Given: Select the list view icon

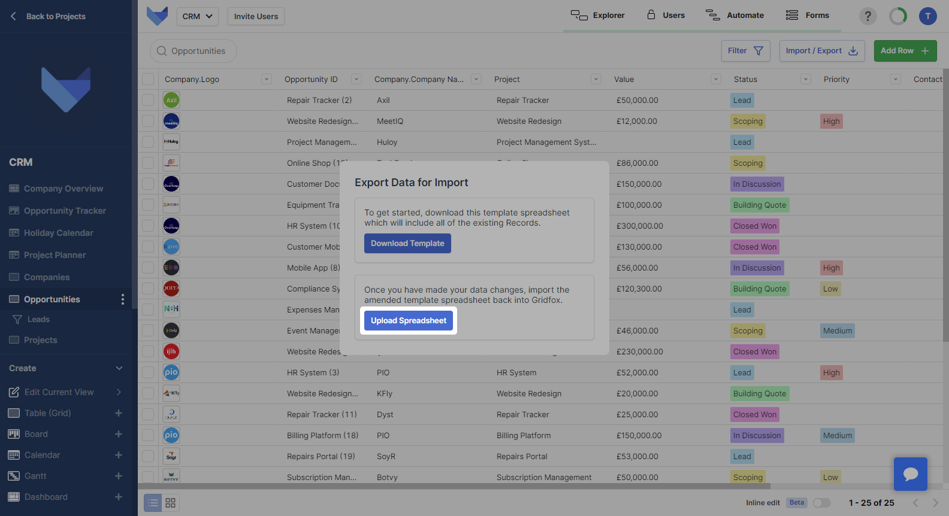Looking at the screenshot, I should (153, 503).
